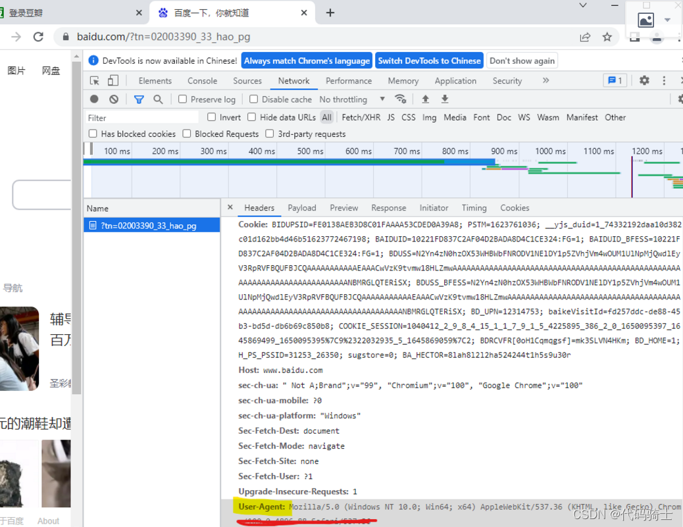The height and width of the screenshot is (527, 683).
Task: Open the tab search chevron
Action: (x=582, y=5)
